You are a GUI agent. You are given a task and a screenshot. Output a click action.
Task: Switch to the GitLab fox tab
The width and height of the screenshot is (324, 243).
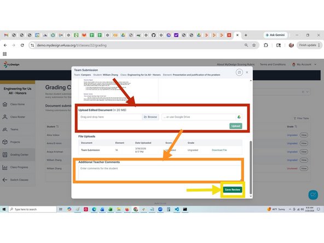tap(84, 35)
